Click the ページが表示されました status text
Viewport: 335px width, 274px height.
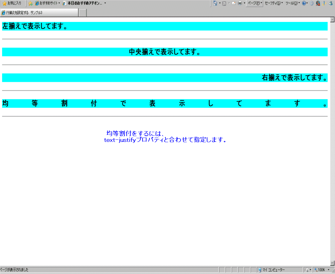(x=14, y=270)
